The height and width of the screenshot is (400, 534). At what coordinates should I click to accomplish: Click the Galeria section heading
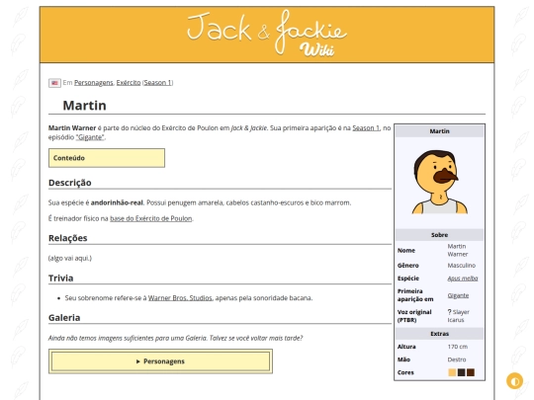coord(64,318)
